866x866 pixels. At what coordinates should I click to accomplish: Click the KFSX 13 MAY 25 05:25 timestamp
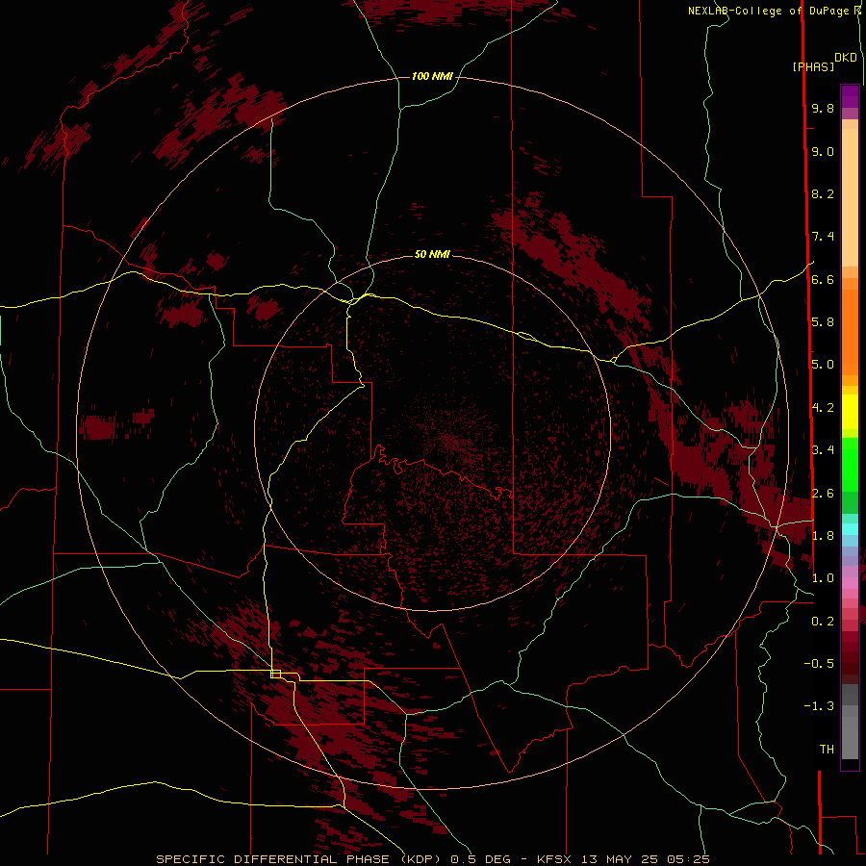pyautogui.click(x=624, y=859)
